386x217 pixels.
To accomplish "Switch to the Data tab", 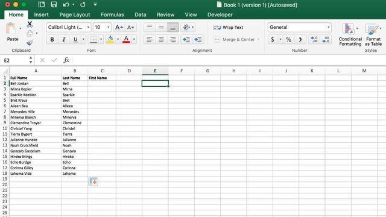I will click(x=141, y=14).
